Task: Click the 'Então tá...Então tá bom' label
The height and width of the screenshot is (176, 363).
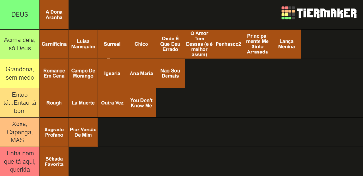Action: [20, 103]
